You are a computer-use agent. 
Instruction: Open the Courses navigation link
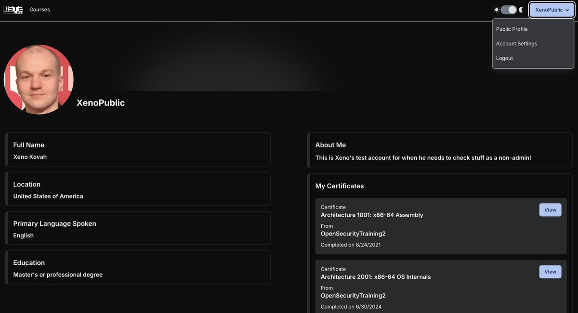[x=39, y=10]
